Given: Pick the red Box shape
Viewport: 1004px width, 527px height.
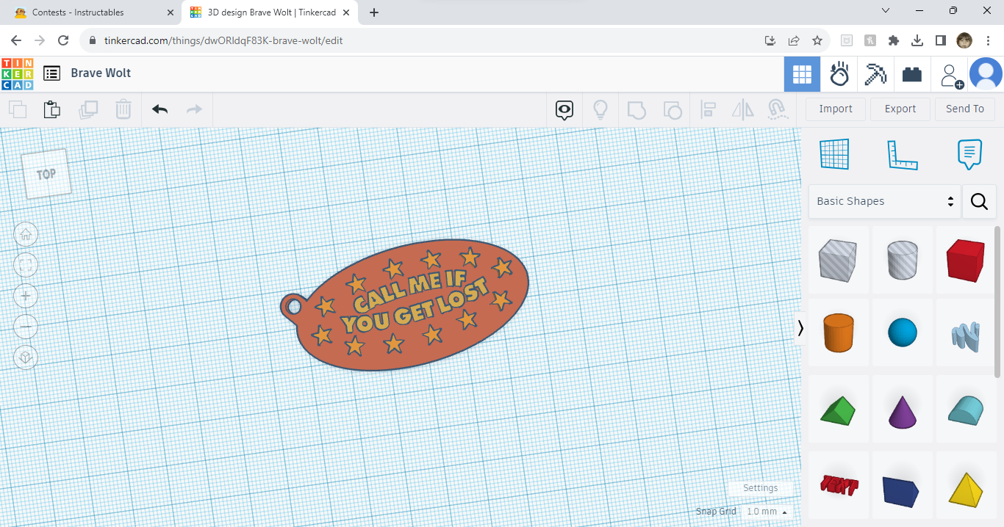Looking at the screenshot, I should tap(965, 260).
